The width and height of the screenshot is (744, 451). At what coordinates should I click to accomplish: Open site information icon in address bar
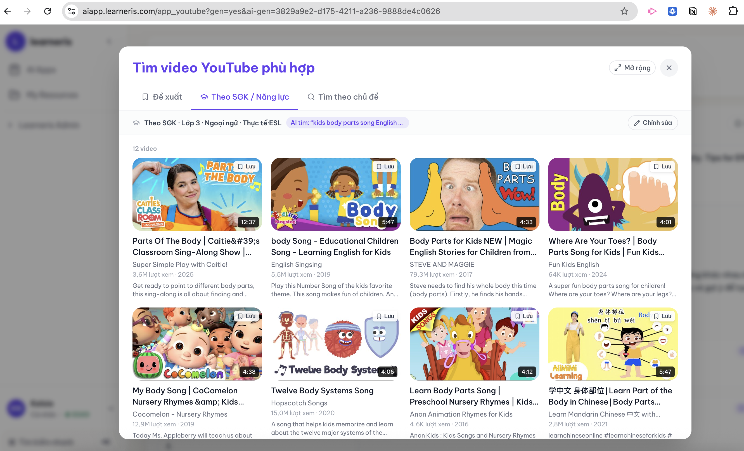click(72, 11)
